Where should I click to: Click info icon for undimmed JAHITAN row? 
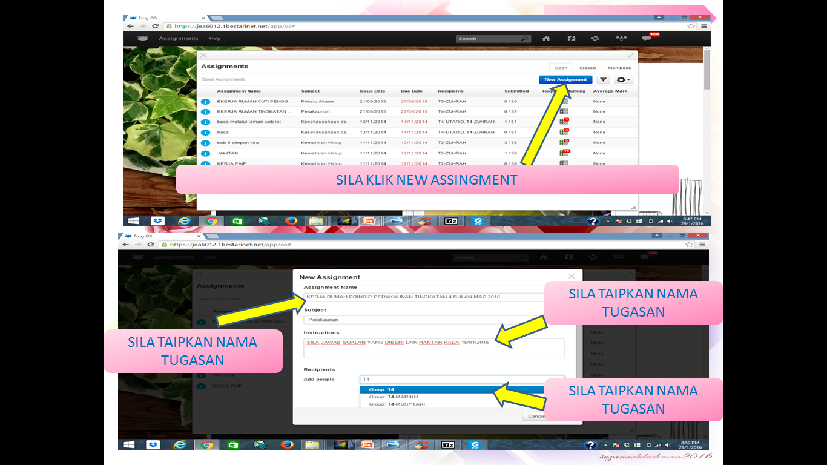[205, 153]
